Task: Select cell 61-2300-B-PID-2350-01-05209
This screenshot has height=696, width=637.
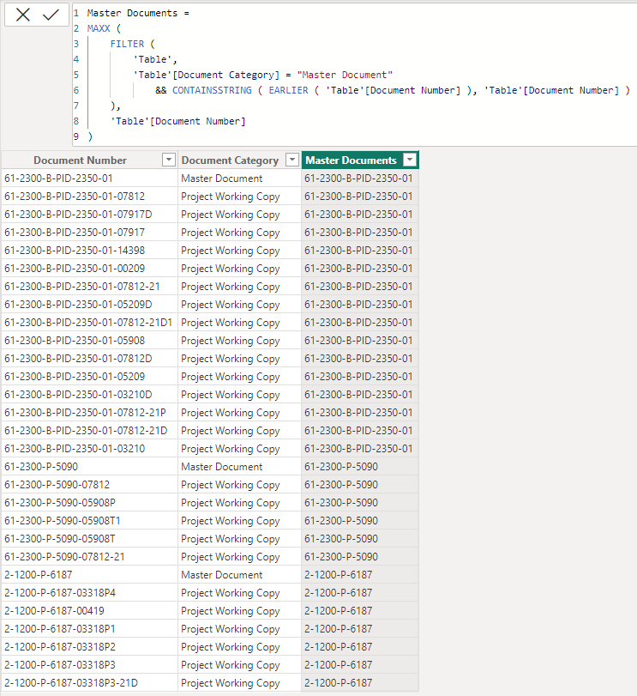Action: [89, 377]
